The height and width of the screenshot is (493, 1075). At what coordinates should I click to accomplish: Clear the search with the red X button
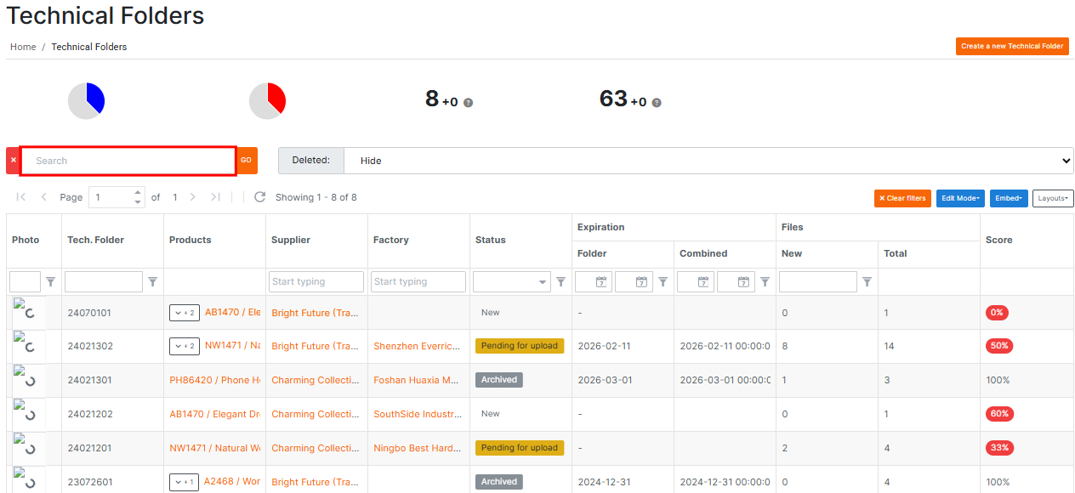[13, 161]
